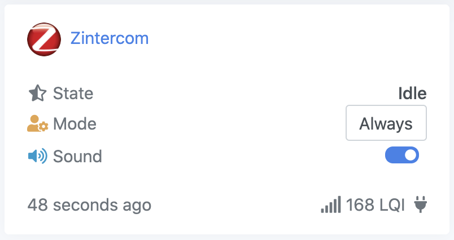Select the State label text
This screenshot has width=454, height=240.
pyautogui.click(x=73, y=93)
